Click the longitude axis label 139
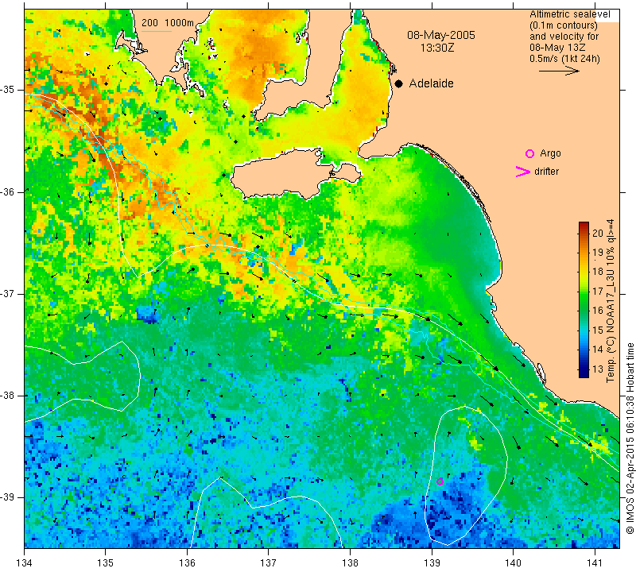This screenshot has height=572, width=636. [432, 562]
